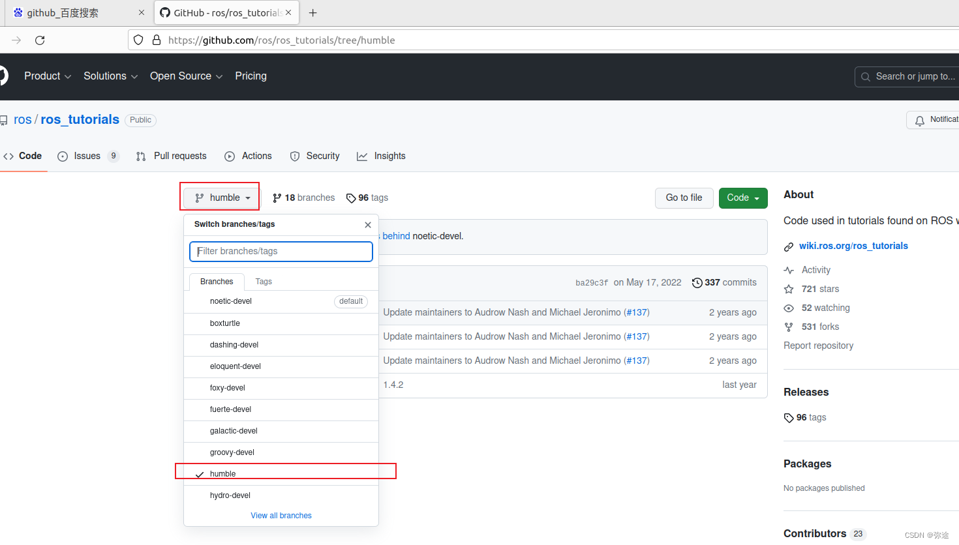Open the Issues tab
Image resolution: width=959 pixels, height=545 pixels.
click(x=89, y=156)
